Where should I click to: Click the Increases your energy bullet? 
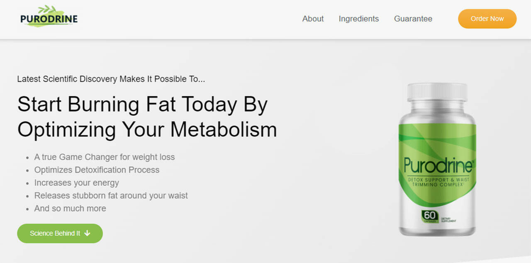tap(76, 183)
